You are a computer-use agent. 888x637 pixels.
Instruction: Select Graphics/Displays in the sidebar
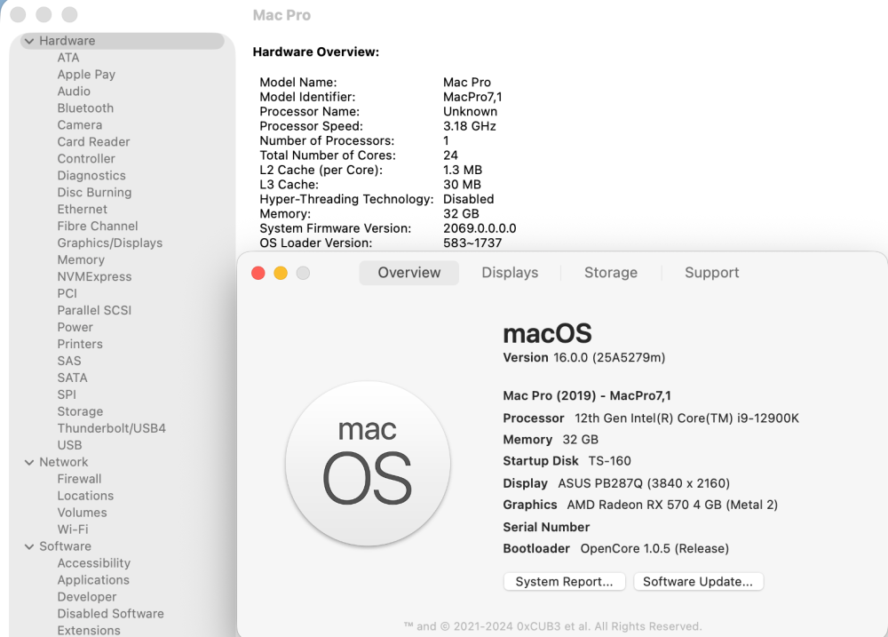110,243
